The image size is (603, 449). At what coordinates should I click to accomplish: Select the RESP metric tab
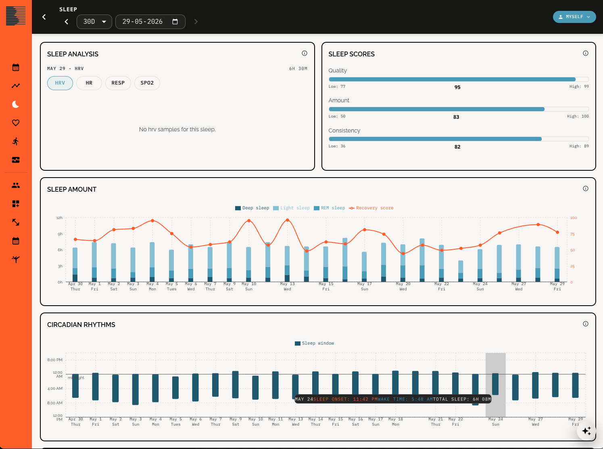[x=118, y=83]
